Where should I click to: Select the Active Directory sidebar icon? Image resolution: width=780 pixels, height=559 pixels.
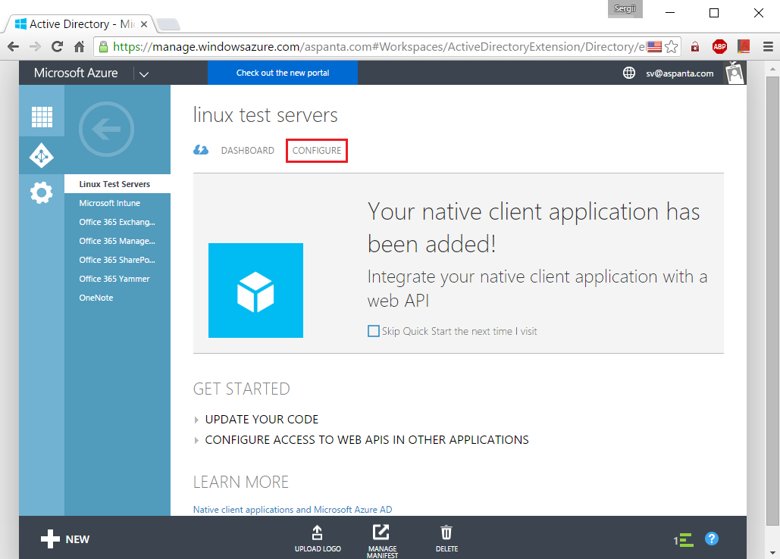pos(42,155)
